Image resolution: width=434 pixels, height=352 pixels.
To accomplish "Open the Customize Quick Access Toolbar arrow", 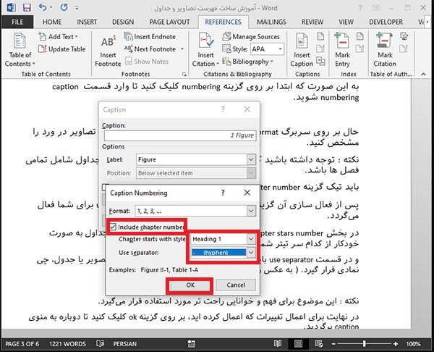I will [x=77, y=8].
